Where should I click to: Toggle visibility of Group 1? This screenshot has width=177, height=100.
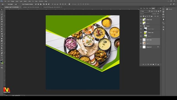(x=141, y=26)
